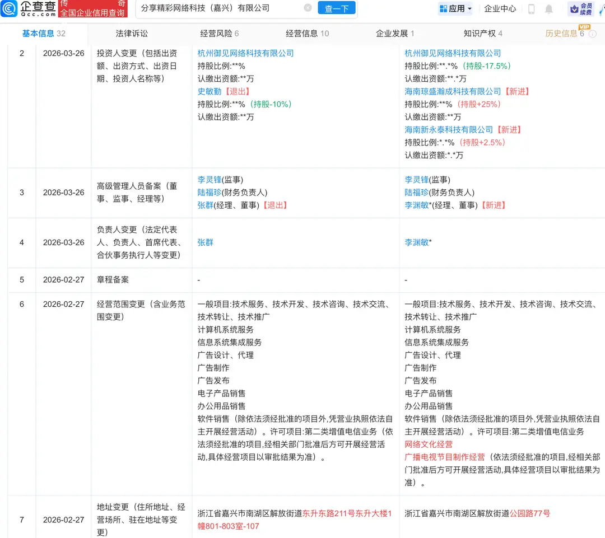
Task: Open notifications bell icon
Action: [548, 9]
